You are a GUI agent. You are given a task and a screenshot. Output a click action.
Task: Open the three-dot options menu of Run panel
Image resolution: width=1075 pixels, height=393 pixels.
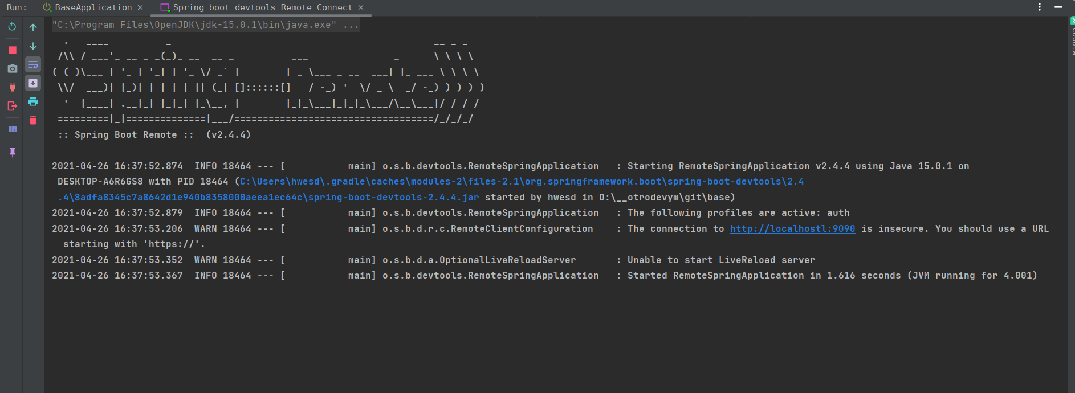pos(1040,7)
